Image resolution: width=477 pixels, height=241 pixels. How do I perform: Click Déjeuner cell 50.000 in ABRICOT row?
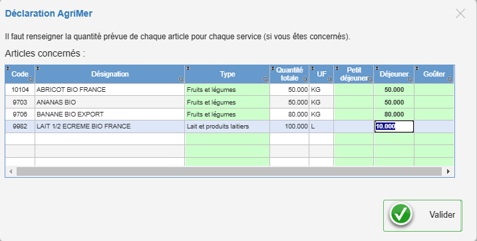click(394, 90)
